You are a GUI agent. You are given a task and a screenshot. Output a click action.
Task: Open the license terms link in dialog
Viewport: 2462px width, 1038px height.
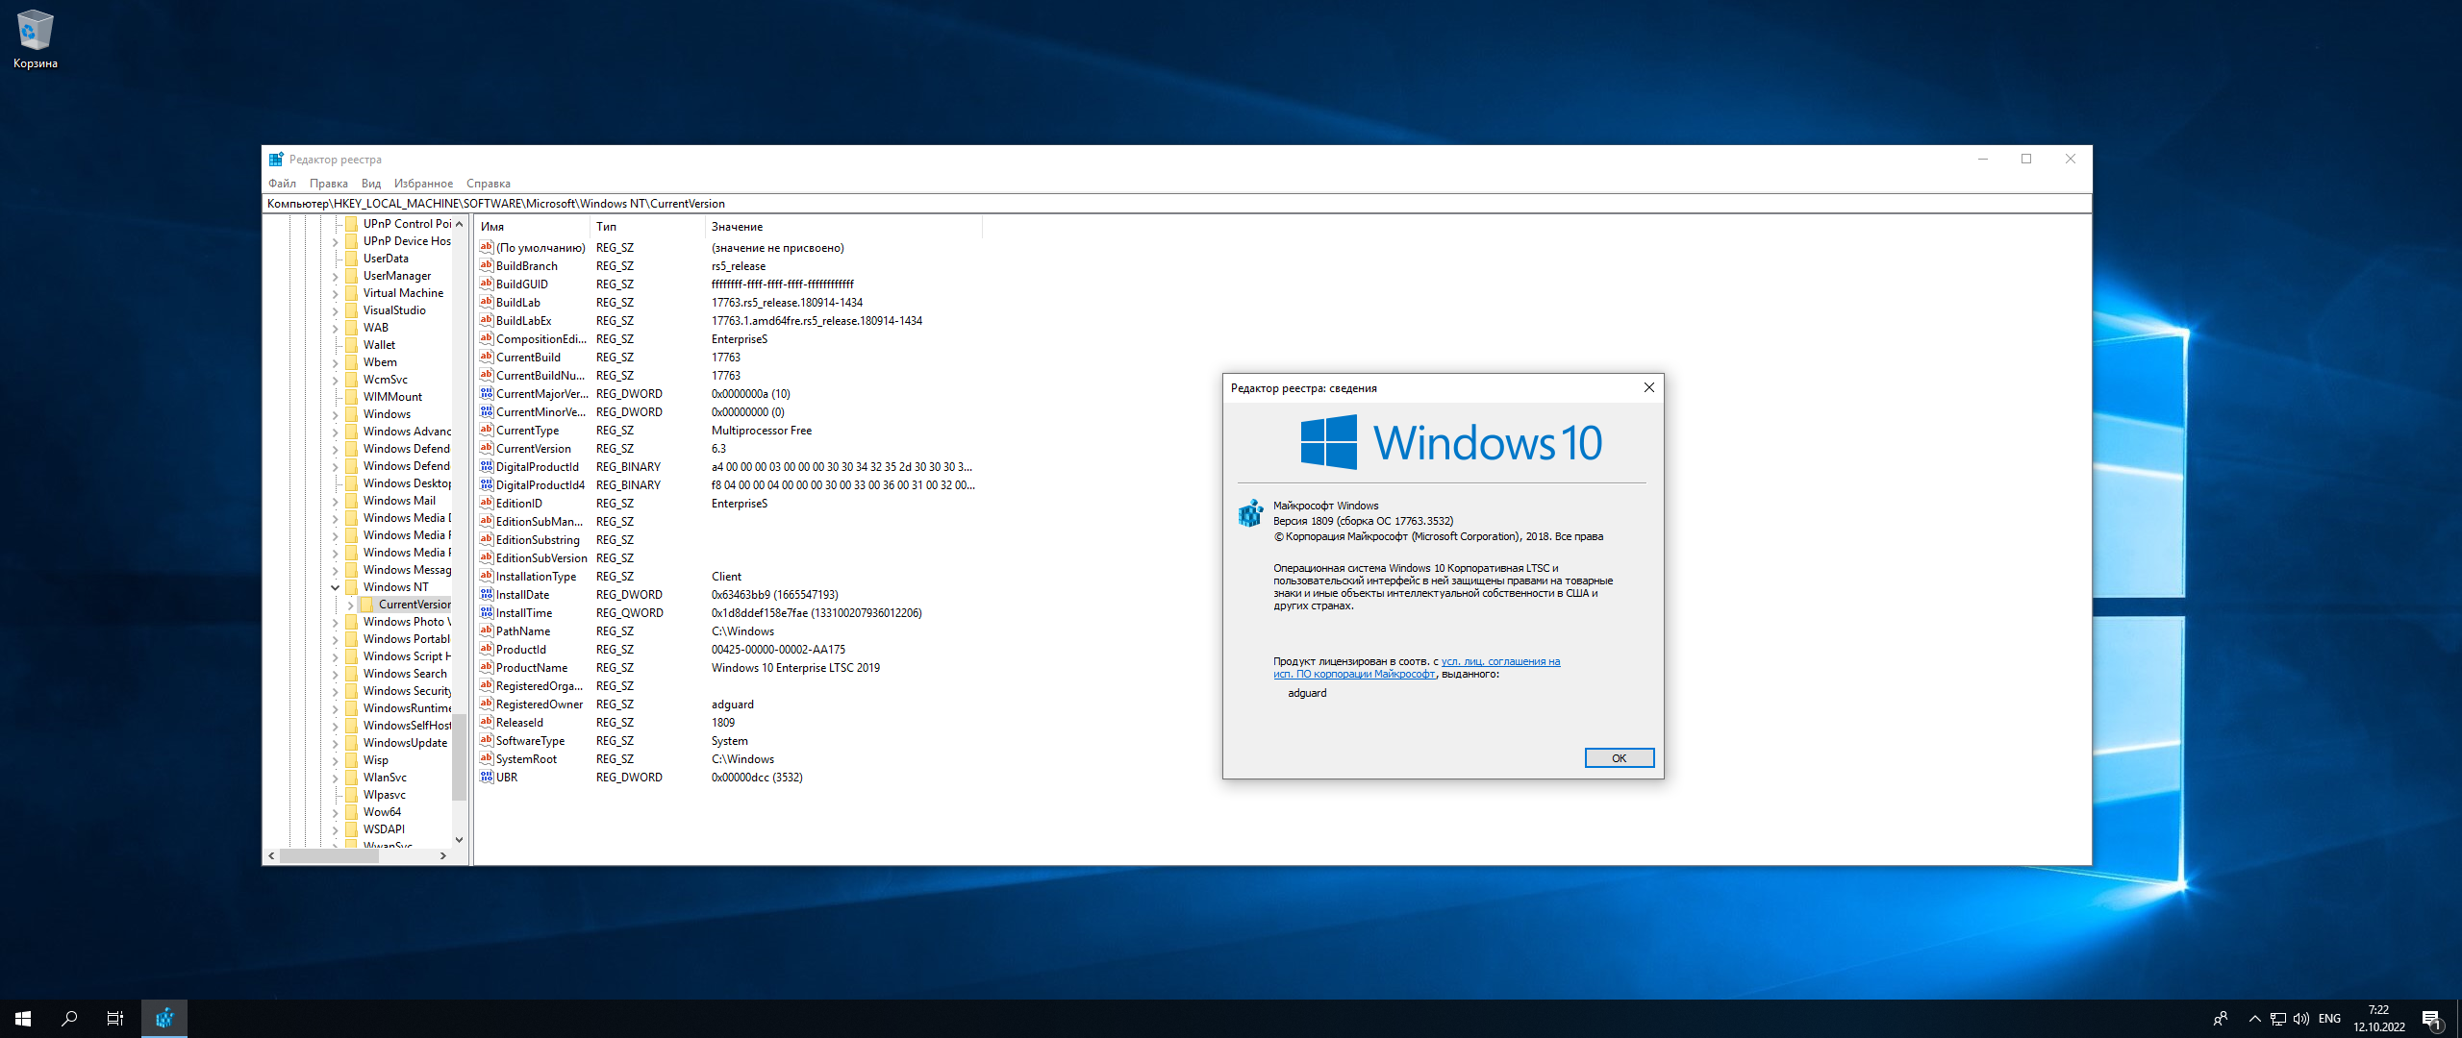click(x=1418, y=667)
